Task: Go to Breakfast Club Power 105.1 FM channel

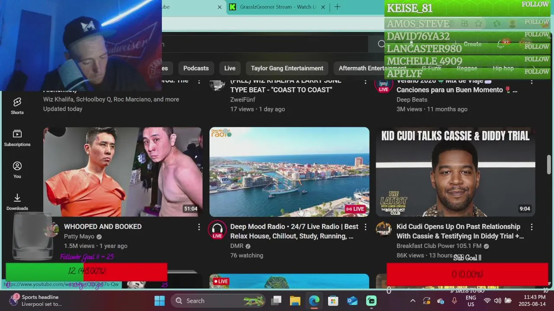Action: 439,246
